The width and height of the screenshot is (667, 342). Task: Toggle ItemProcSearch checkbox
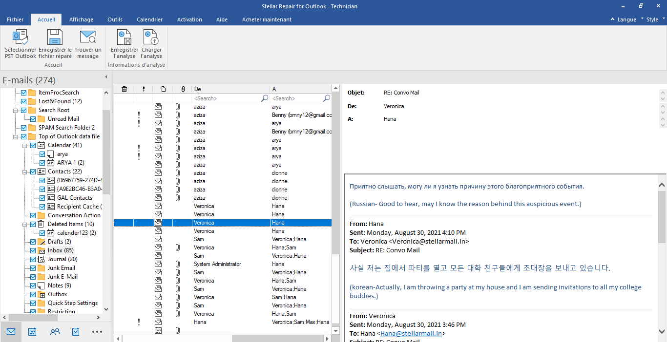(x=23, y=93)
